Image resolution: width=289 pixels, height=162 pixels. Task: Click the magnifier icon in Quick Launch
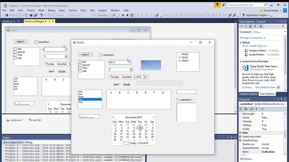coord(266,5)
